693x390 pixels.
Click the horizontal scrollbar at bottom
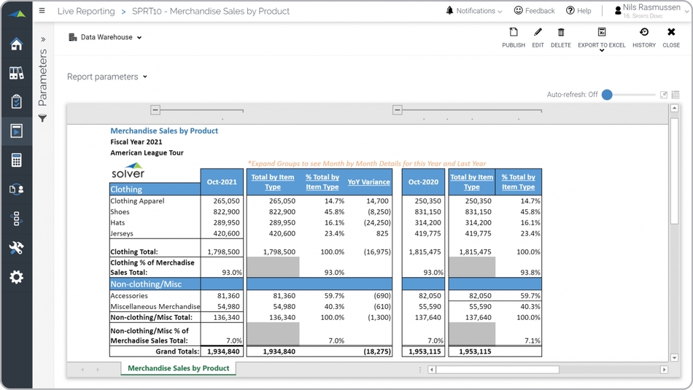(496, 370)
